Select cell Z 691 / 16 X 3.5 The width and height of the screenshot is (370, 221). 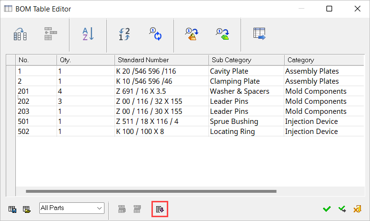click(162, 91)
